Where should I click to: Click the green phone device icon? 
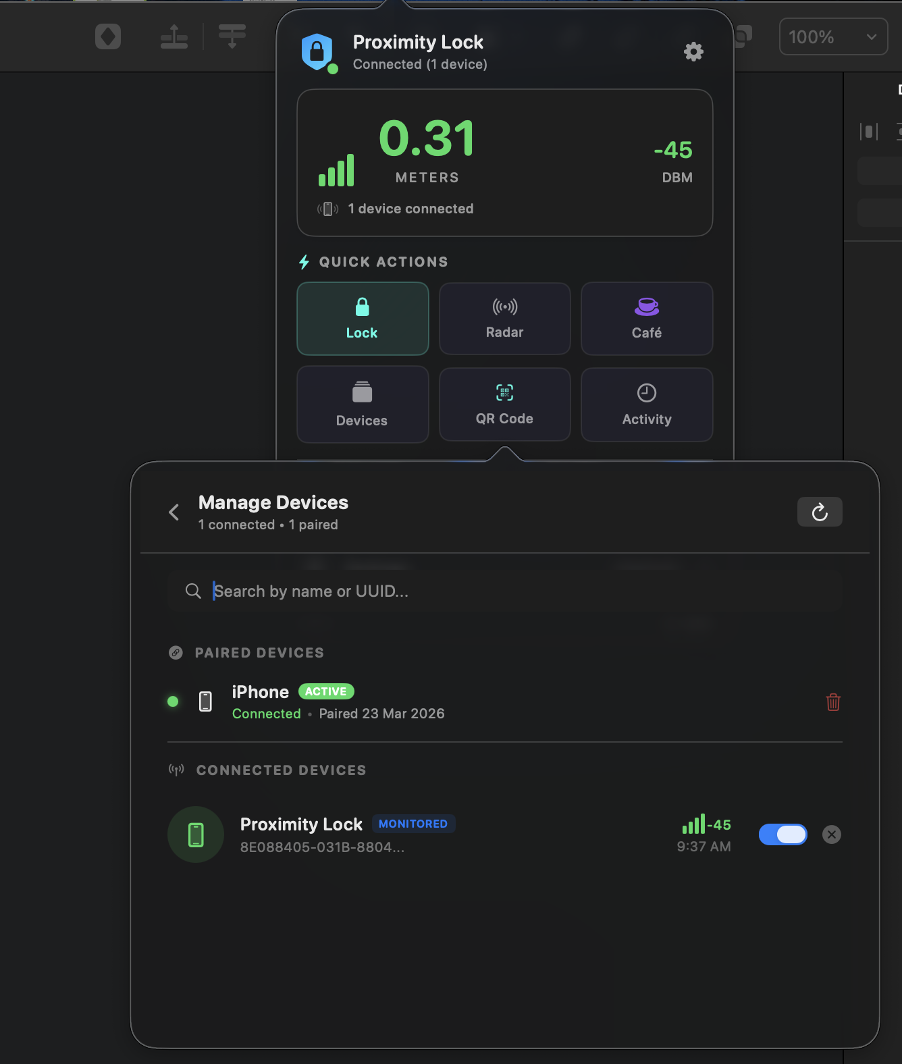coord(196,834)
